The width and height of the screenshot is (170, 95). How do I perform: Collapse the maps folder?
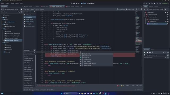pos(3,24)
